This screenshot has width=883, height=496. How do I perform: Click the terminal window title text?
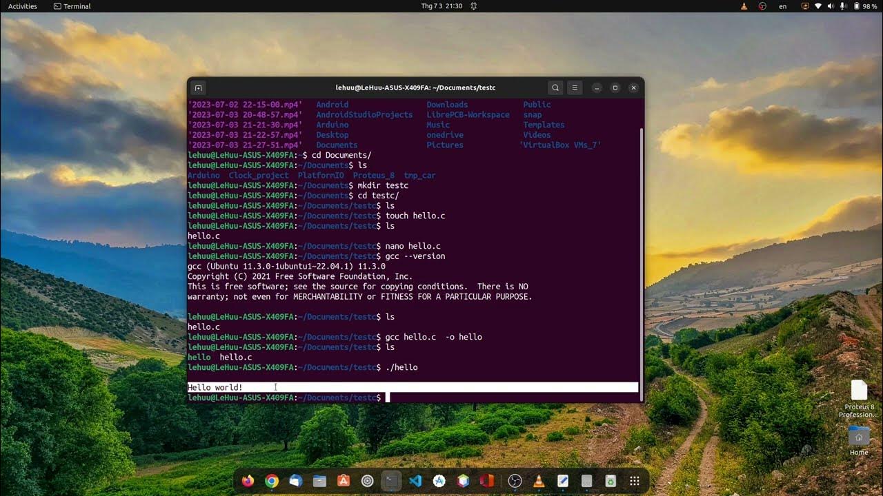[415, 87]
